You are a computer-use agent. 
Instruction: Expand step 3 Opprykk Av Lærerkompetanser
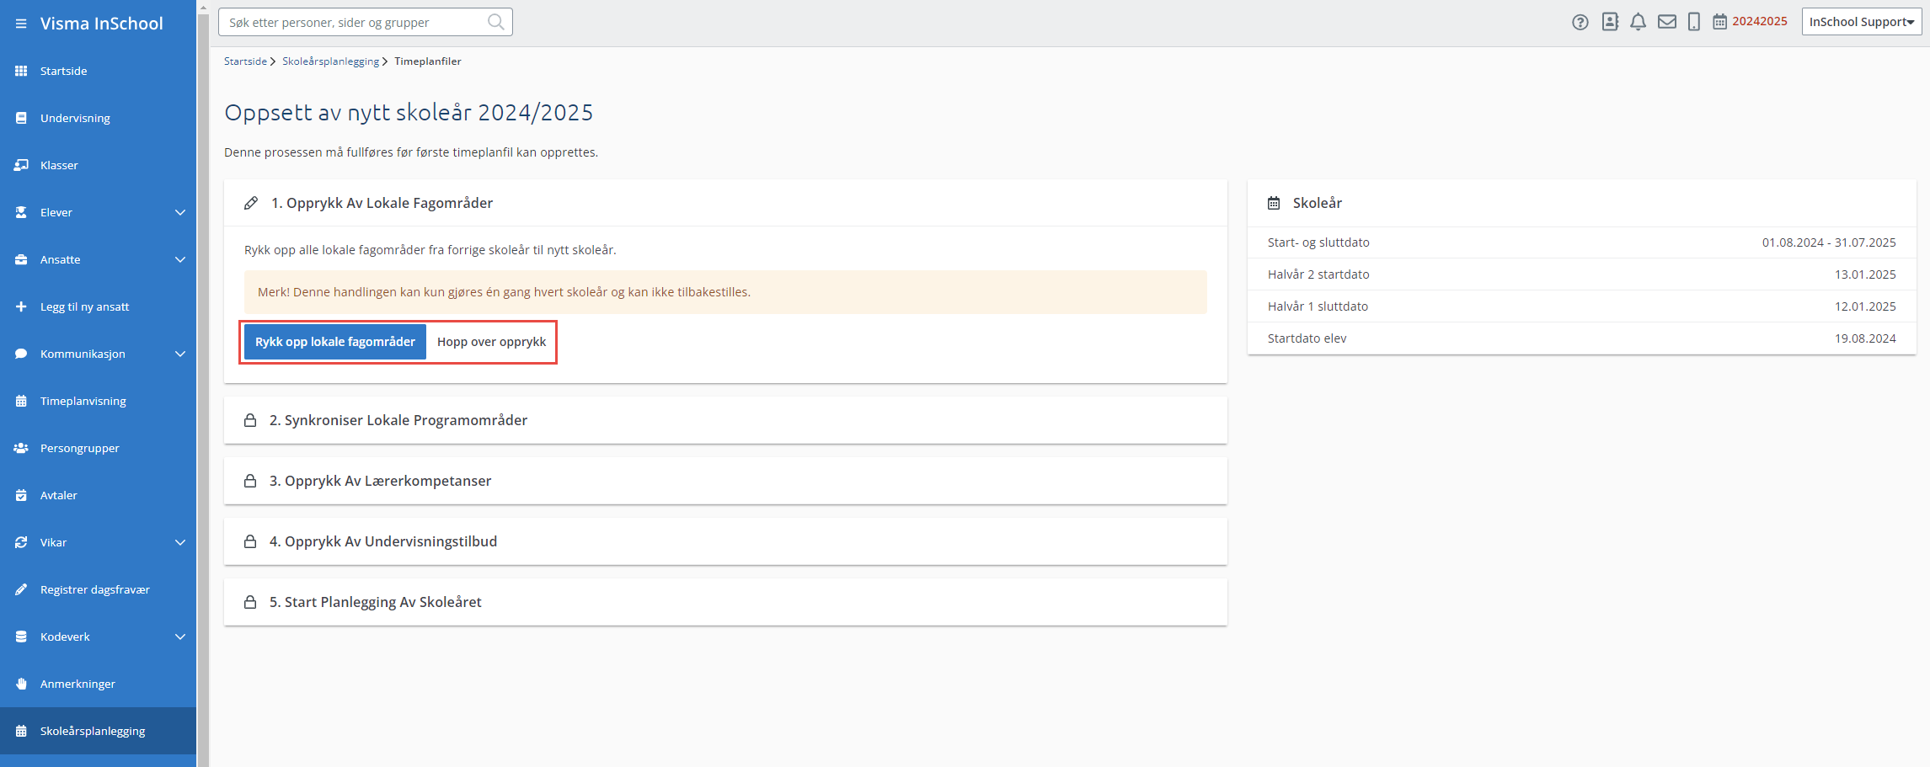pos(725,481)
